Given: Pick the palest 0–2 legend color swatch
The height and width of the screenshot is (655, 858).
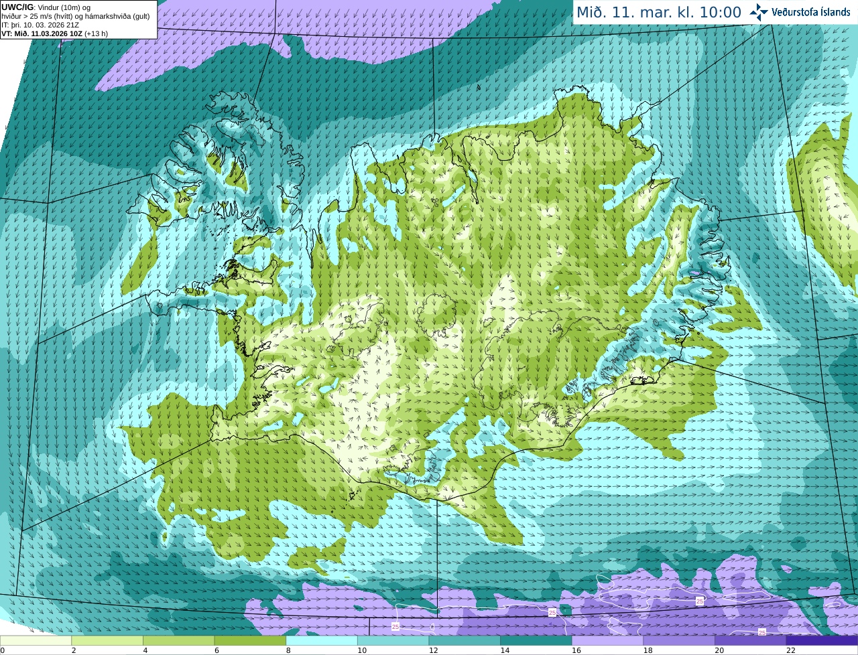Looking at the screenshot, I should point(36,641).
